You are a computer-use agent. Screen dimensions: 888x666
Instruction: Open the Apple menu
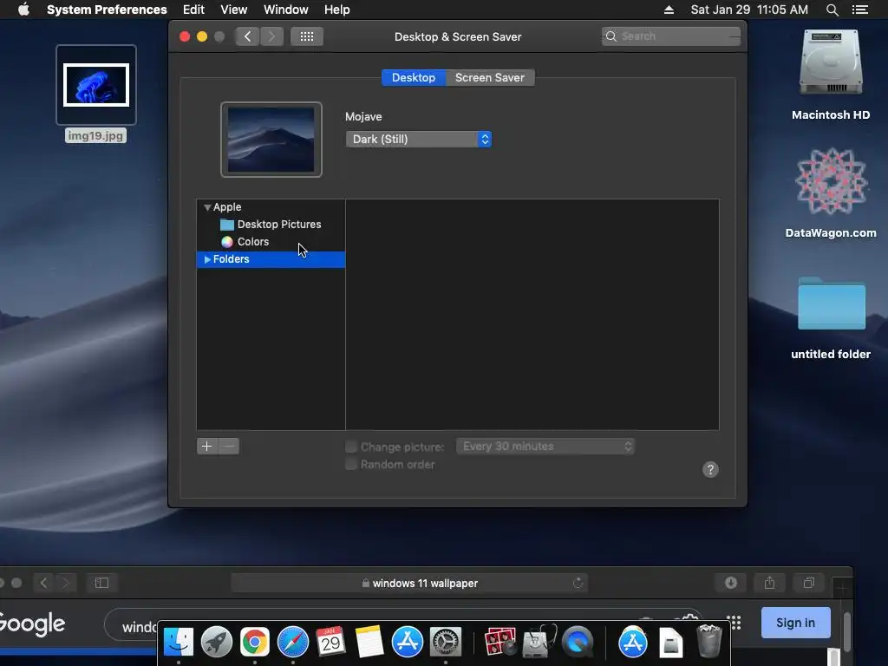[23, 10]
